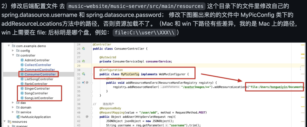Viewport: 307px width, 127px height.
Task: Click the class icon beside CommentController
Action: 22,69
